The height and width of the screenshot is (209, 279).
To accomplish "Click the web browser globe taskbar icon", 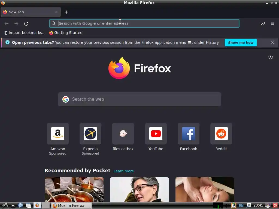I will pos(20,205).
